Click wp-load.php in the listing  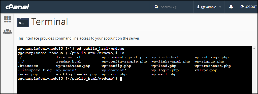[164, 66]
